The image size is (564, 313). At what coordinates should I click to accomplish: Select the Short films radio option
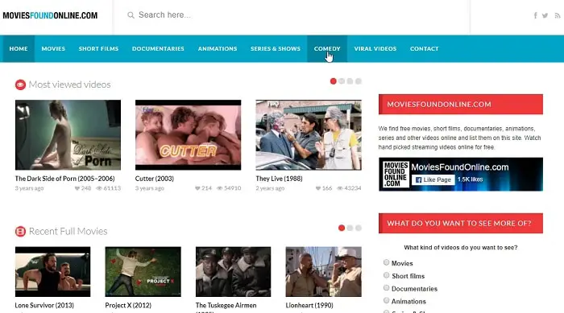386,275
